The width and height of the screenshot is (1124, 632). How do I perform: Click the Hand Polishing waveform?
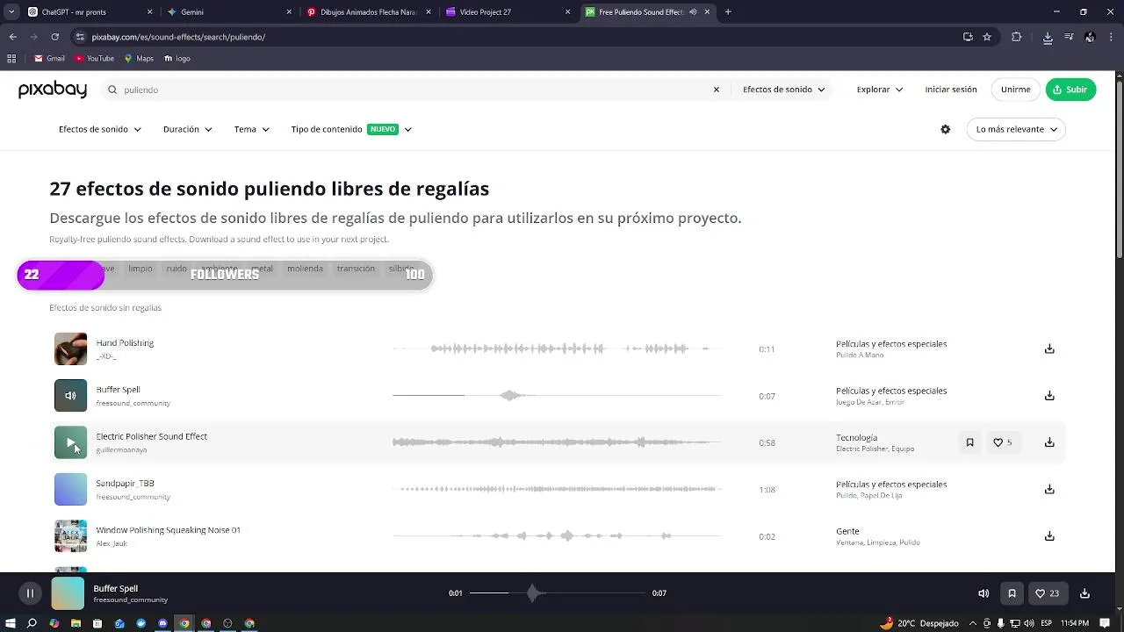(x=557, y=348)
